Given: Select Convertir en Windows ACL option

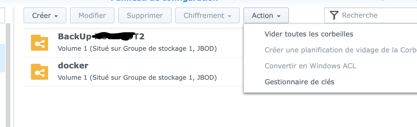Looking at the screenshot, I should point(310,66).
